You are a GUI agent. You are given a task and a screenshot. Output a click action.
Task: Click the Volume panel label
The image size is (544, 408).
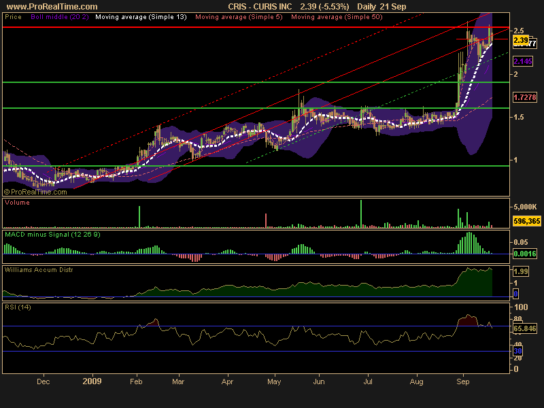tap(17, 203)
